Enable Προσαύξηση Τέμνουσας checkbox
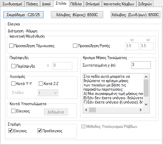Viewport: 163px width, 145px height. 11,46
